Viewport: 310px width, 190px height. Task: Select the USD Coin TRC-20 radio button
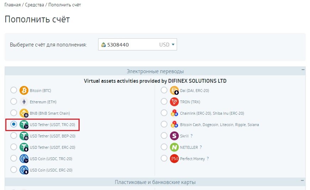click(x=14, y=158)
